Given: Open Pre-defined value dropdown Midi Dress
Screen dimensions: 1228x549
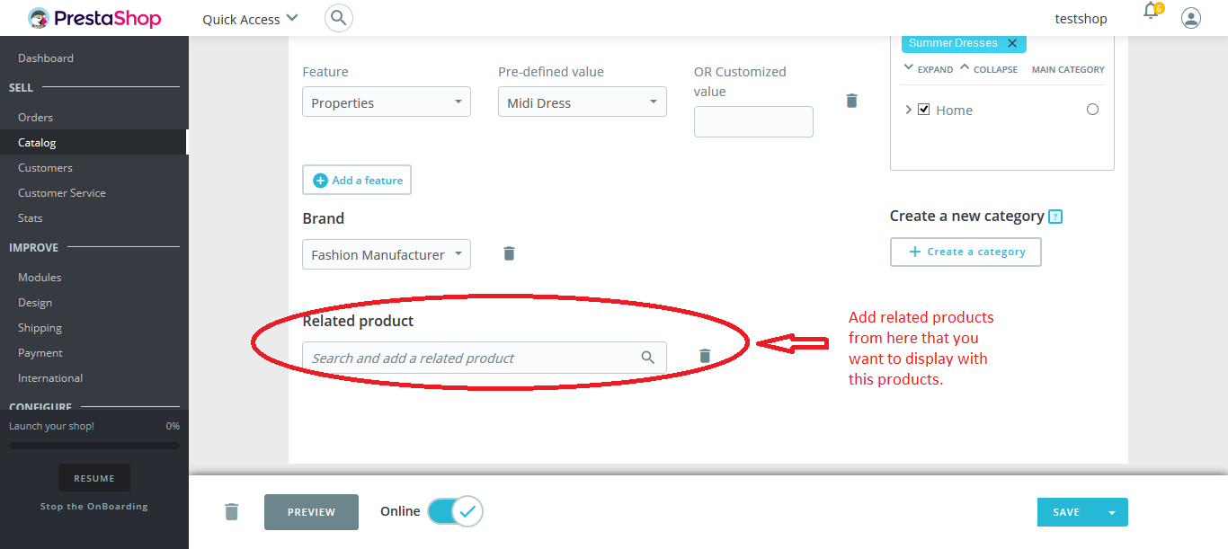Looking at the screenshot, I should pyautogui.click(x=582, y=102).
